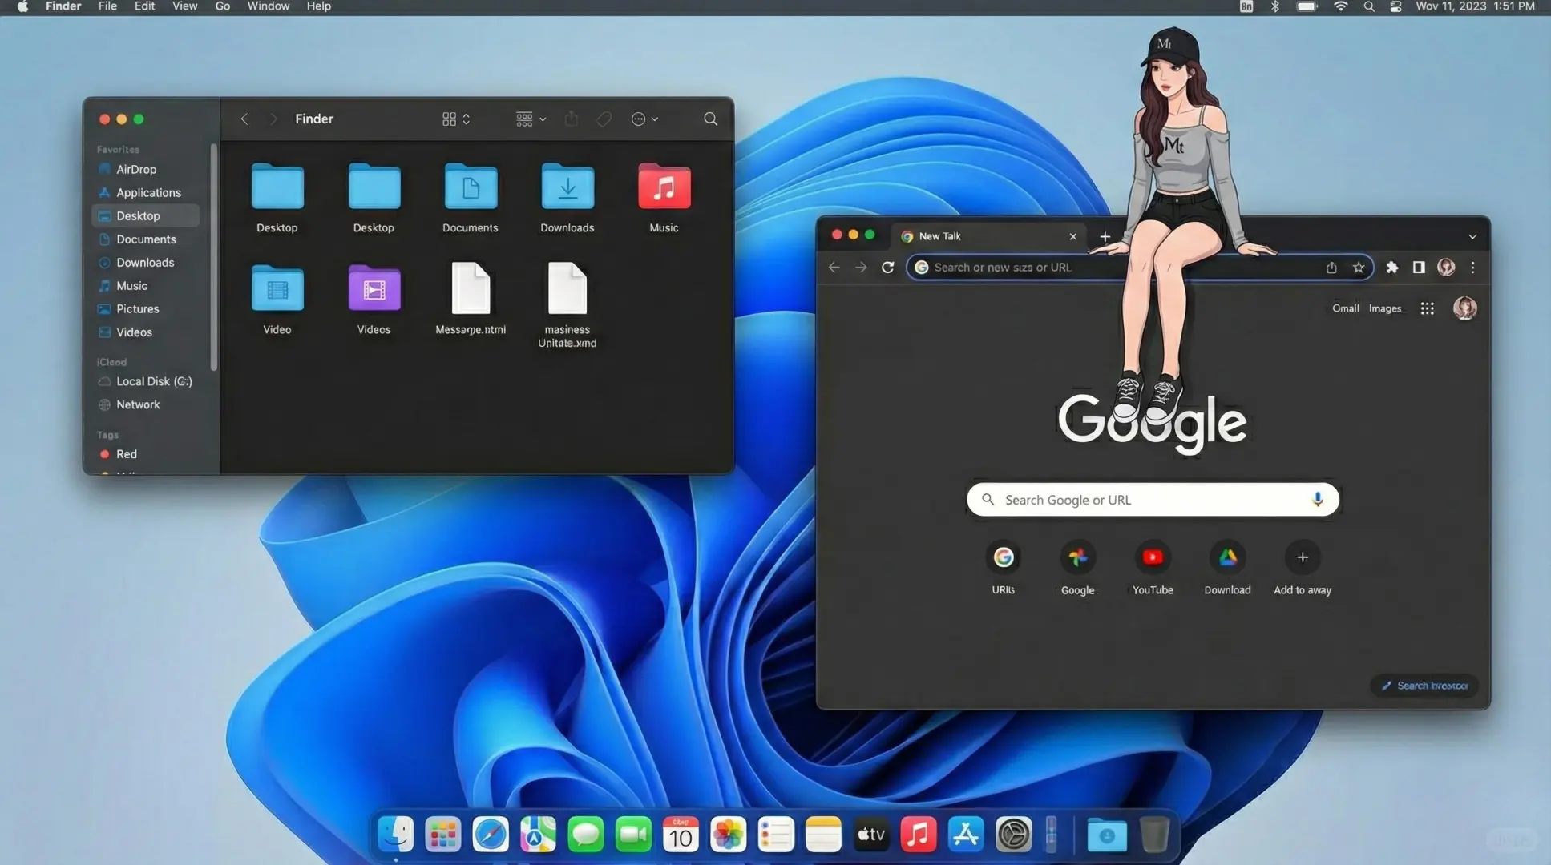Open the Google apps grid launcher
This screenshot has height=865, width=1551.
[1427, 308]
